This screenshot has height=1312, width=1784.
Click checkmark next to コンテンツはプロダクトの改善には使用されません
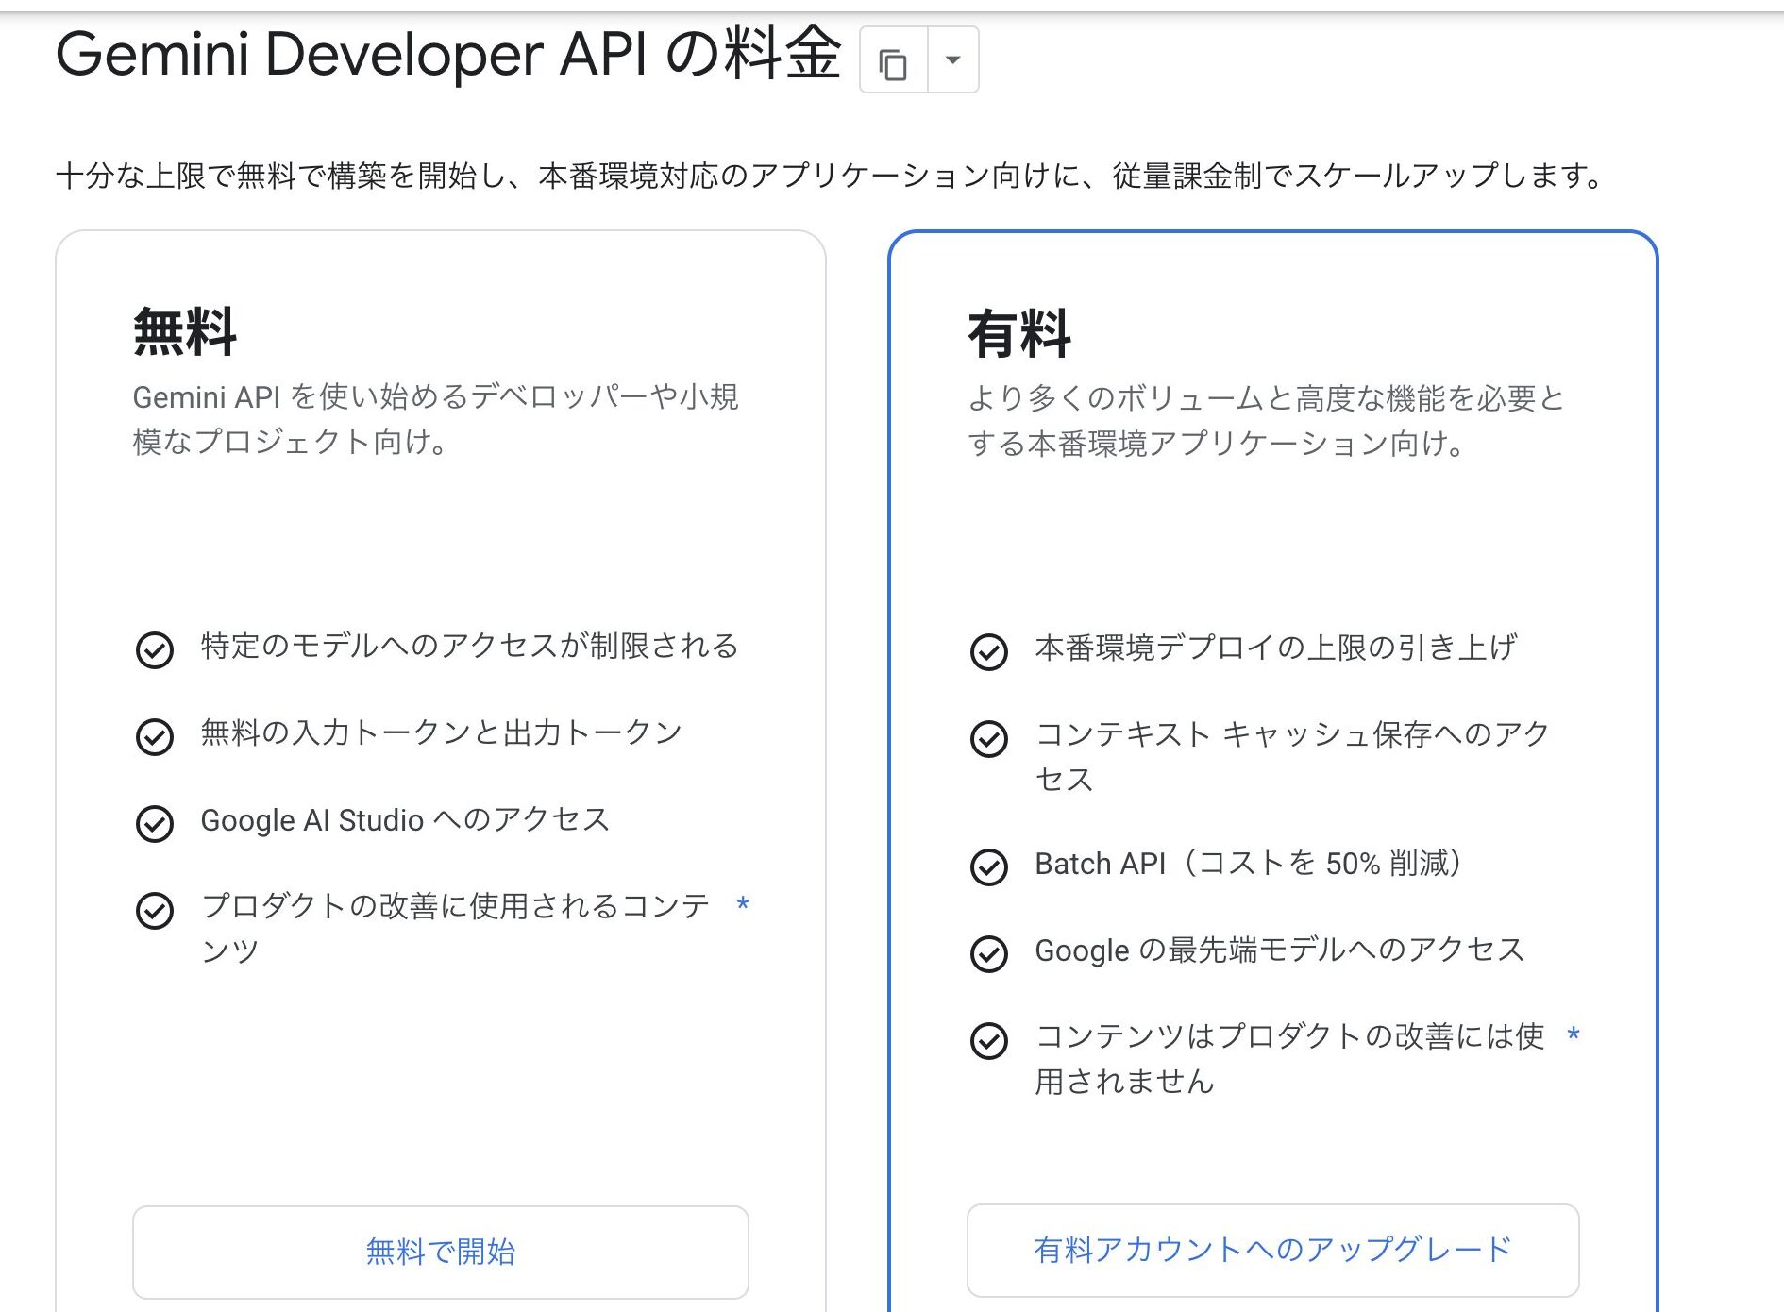[x=989, y=1041]
